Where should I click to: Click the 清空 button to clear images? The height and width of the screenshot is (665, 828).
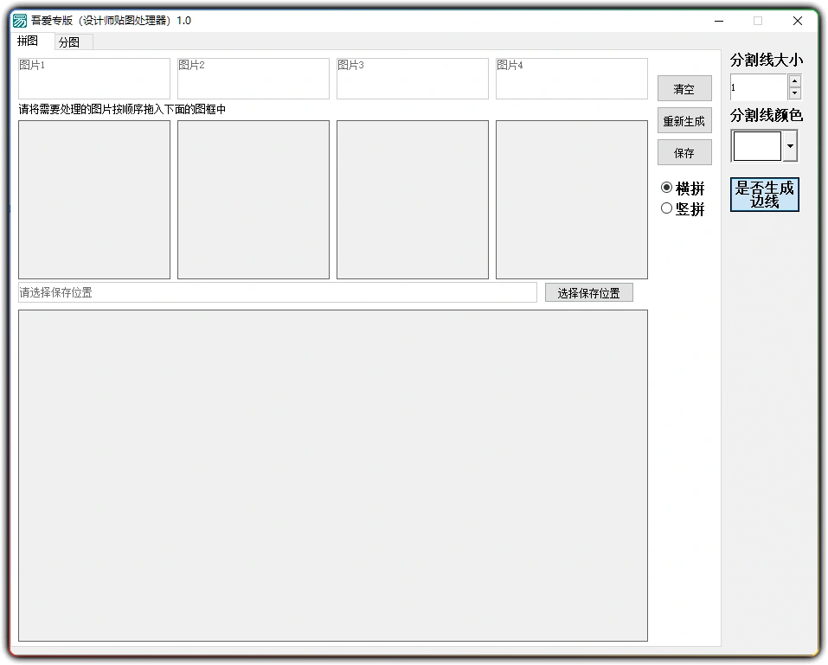tap(684, 87)
